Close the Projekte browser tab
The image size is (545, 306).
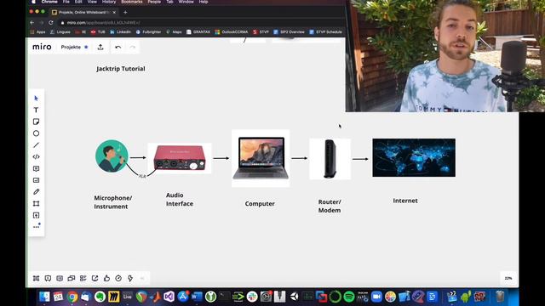114,12
